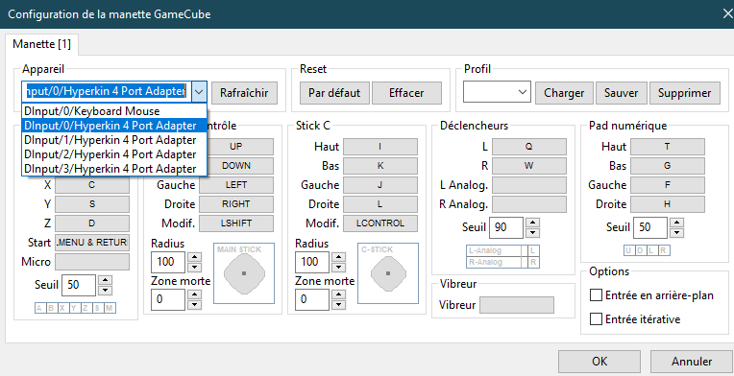Increase Pad numérique Seuil value
Viewport: 734px width, 376px height.
(x=678, y=223)
